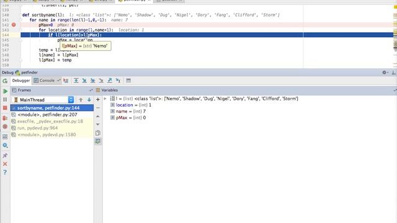This screenshot has width=397, height=223.
Task: Click Hide Debug tool window icon
Action: click(393, 72)
